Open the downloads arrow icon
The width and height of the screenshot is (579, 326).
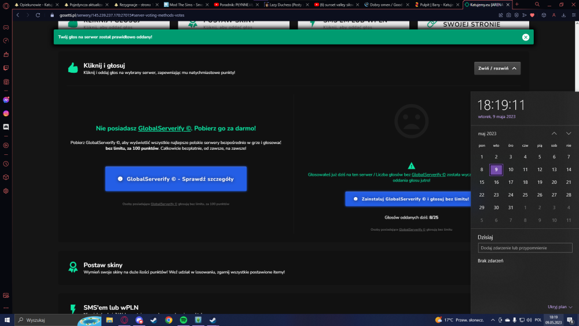(x=563, y=15)
